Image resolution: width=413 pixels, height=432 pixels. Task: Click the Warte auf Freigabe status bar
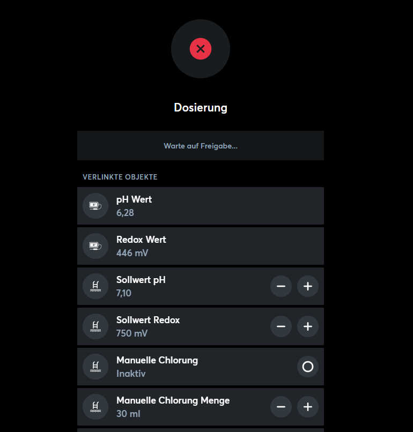(x=201, y=145)
